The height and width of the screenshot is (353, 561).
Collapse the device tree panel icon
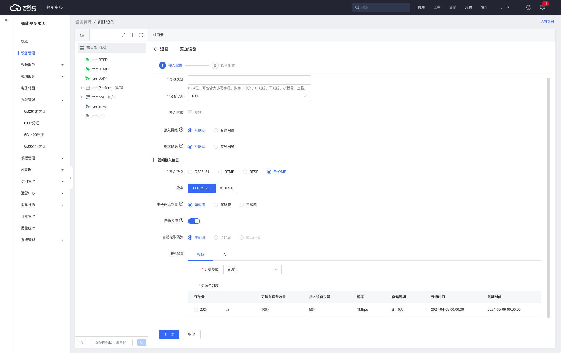coord(82,35)
